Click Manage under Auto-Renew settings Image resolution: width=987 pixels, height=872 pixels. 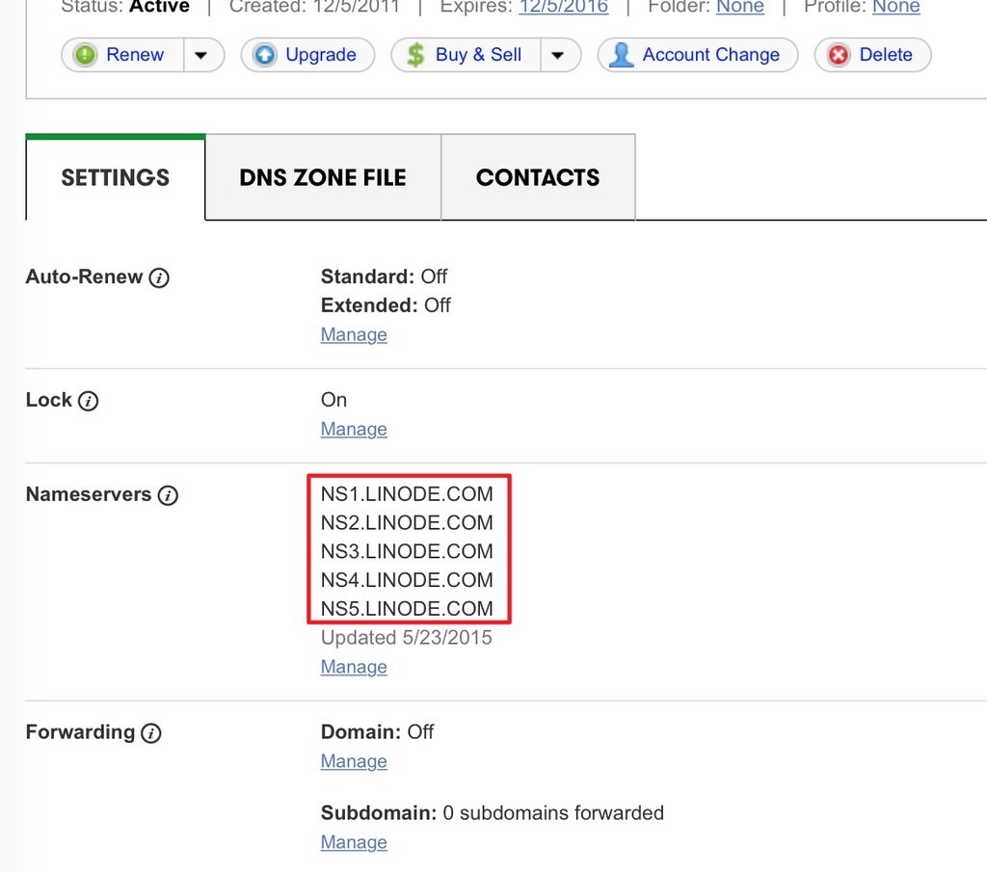click(354, 334)
